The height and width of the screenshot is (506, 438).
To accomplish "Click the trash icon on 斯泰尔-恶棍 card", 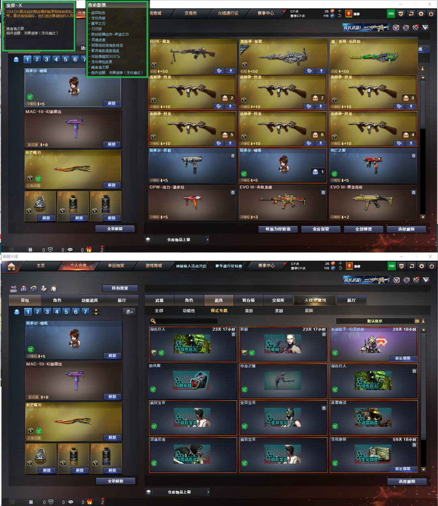I will (233, 156).
